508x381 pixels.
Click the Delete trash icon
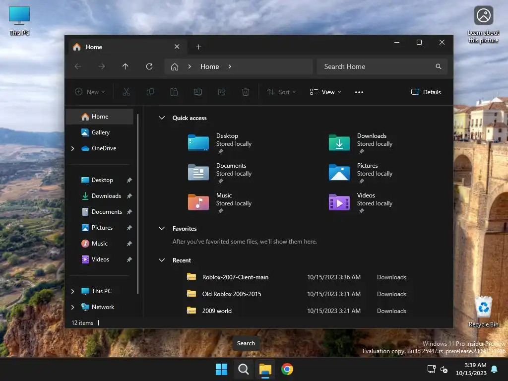pos(246,92)
